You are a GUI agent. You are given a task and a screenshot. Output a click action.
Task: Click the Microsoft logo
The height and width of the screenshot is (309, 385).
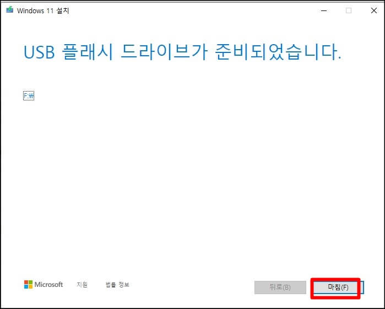[x=44, y=285]
